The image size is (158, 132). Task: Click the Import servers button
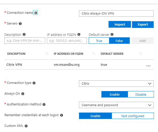[x=120, y=24]
